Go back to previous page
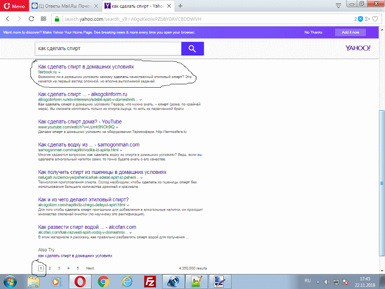The width and height of the screenshot is (385, 289). [x=8, y=19]
